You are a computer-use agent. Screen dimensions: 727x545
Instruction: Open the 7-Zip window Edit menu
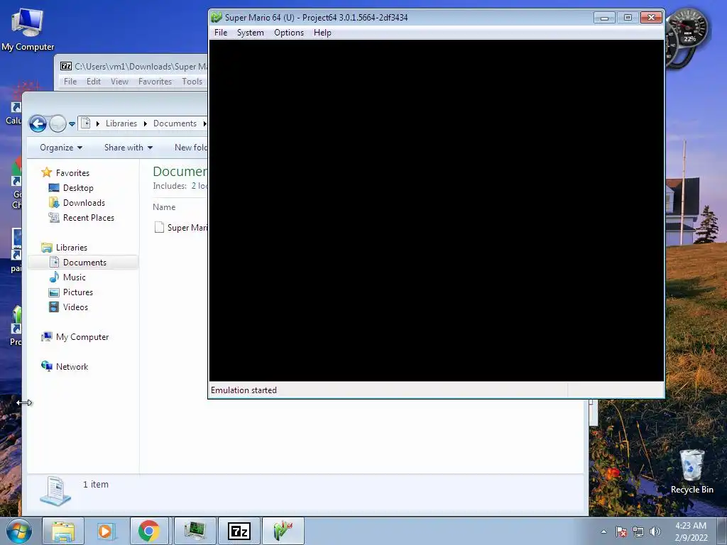pyautogui.click(x=93, y=82)
